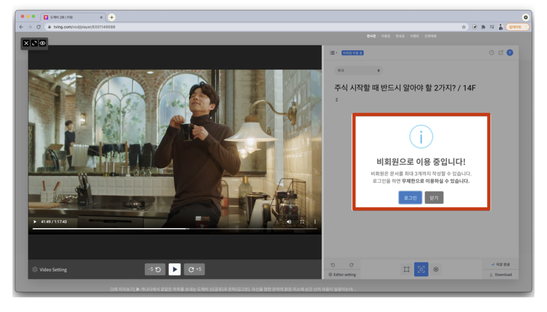
Task: Open the 이벤트 site menu
Action: pos(415,36)
